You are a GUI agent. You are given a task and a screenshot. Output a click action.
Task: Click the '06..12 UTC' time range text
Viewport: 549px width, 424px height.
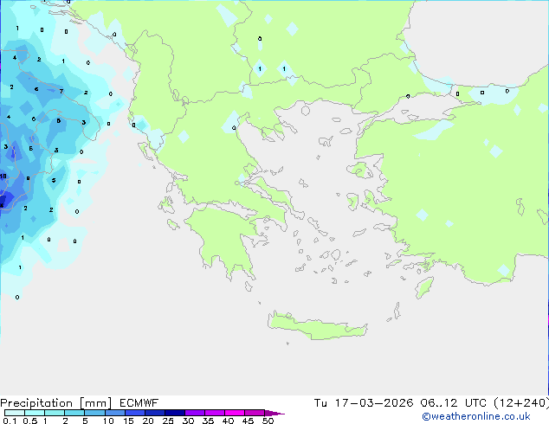click(454, 403)
